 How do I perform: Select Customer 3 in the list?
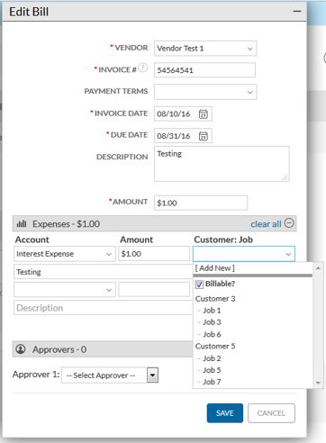[x=215, y=299]
